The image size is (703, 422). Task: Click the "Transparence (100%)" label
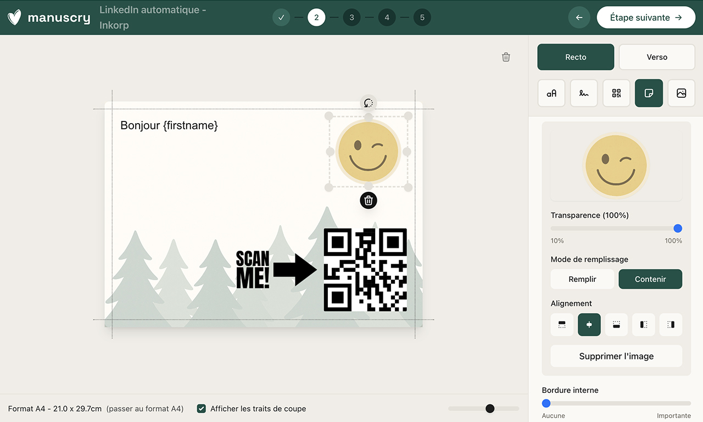(x=590, y=215)
